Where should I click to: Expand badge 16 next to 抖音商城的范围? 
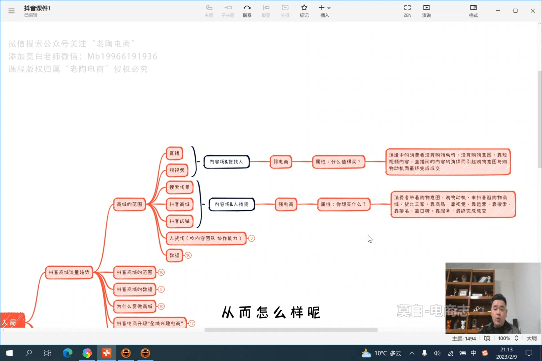(161, 272)
